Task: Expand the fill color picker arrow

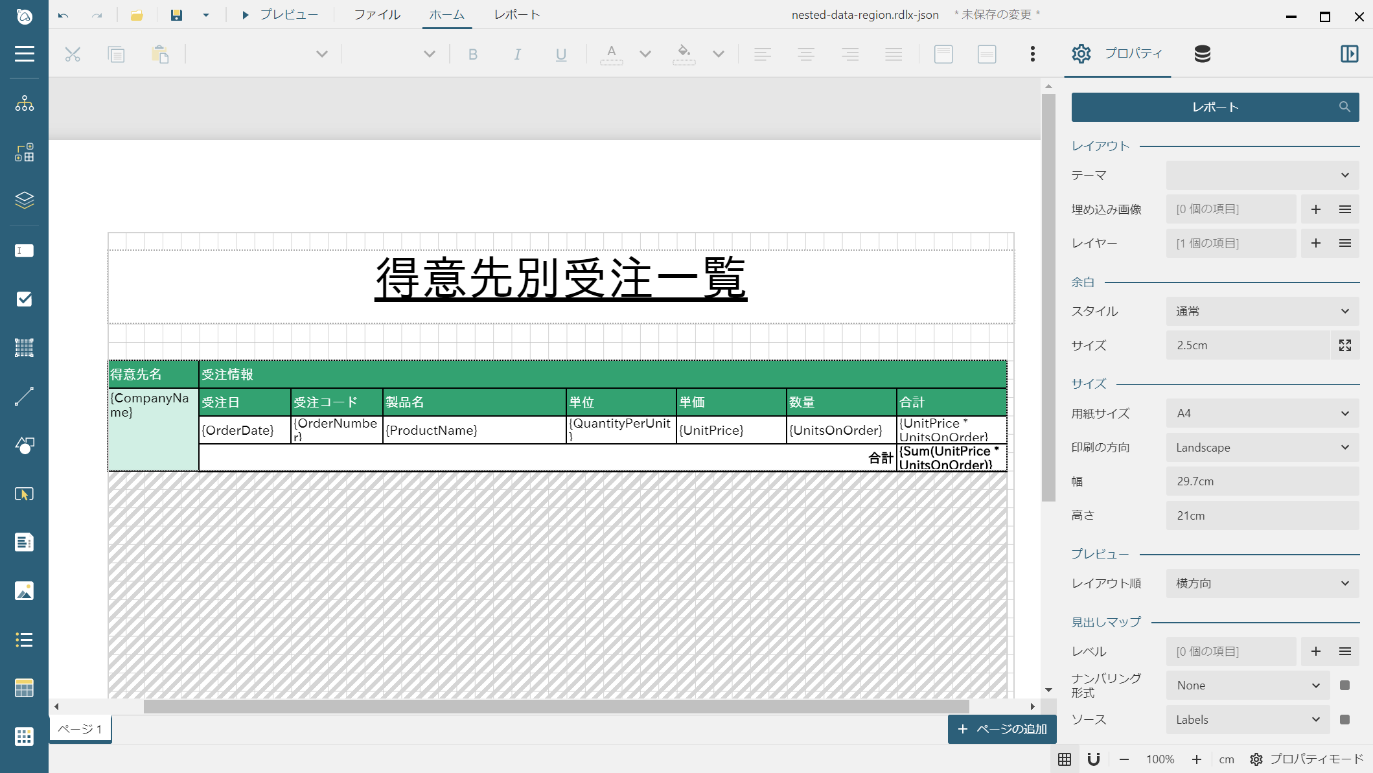Action: point(719,54)
